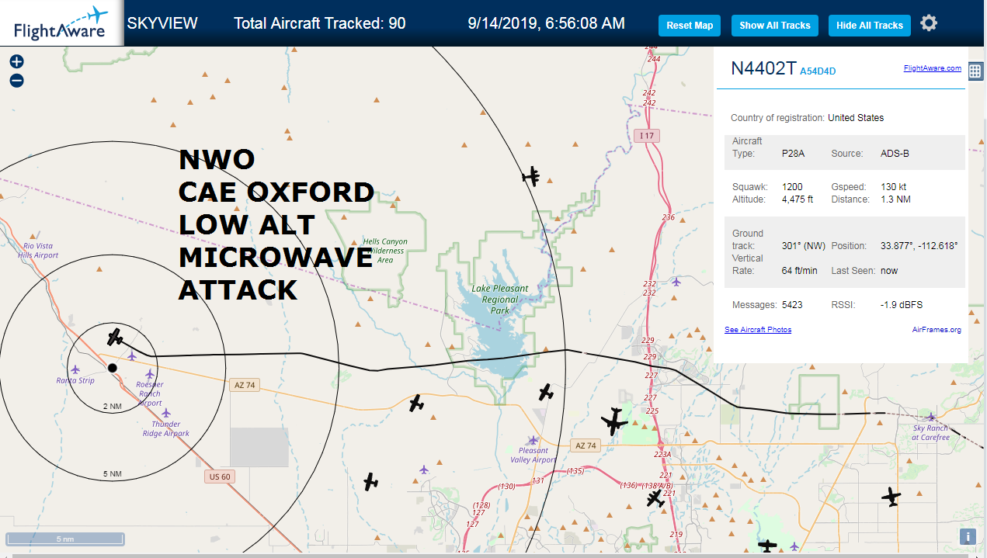Image resolution: width=987 pixels, height=558 pixels.
Task: Click the 5 NM range ring label
Action: pyautogui.click(x=112, y=473)
